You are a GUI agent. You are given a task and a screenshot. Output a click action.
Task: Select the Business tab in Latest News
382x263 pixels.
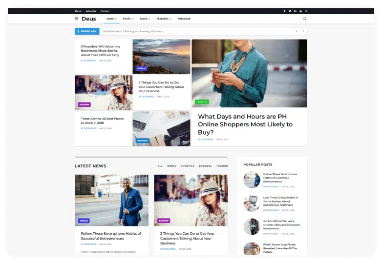[205, 166]
